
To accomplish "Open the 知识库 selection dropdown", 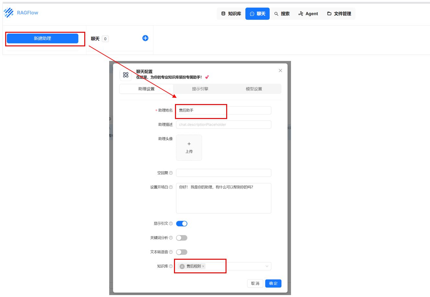I will tap(267, 266).
